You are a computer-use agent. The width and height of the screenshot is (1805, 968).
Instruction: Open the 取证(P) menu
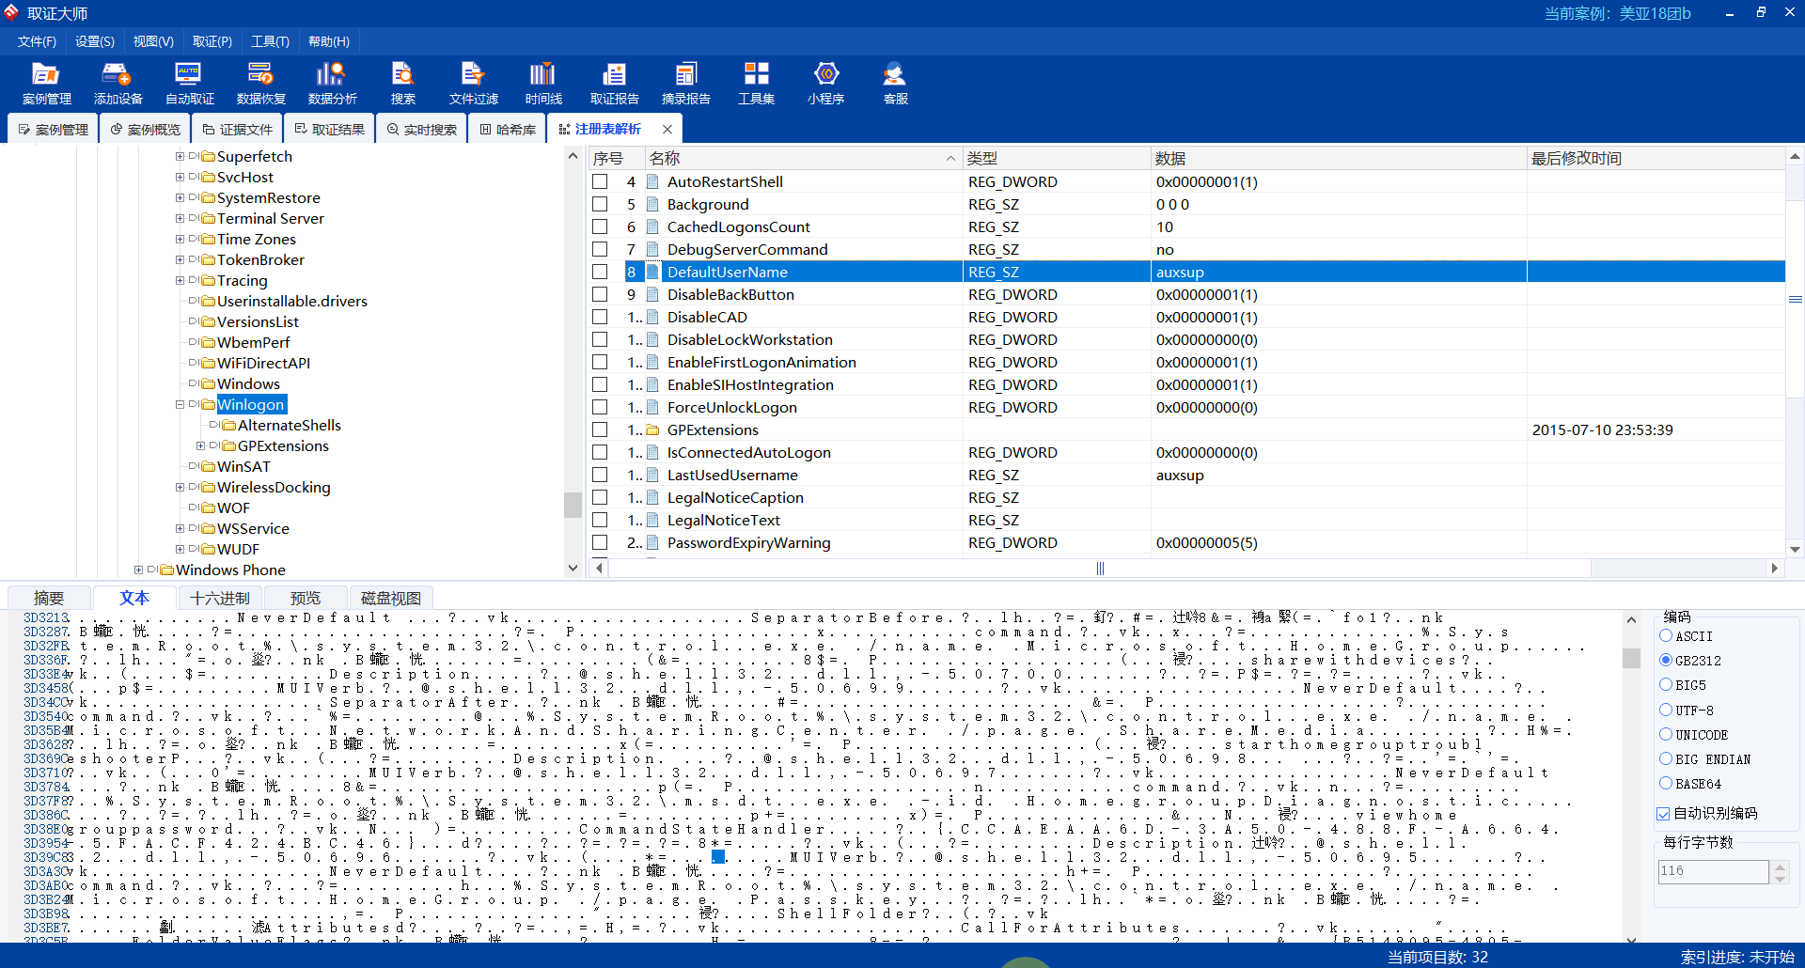(212, 41)
